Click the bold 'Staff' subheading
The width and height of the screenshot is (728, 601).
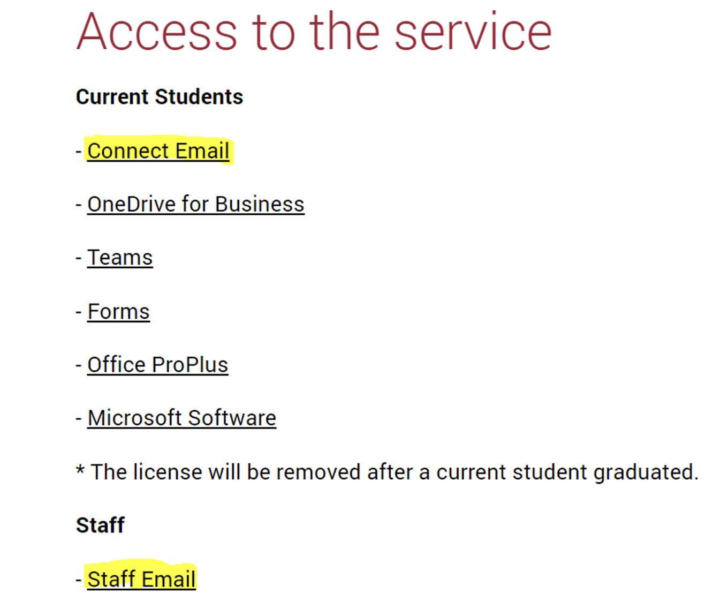100,525
